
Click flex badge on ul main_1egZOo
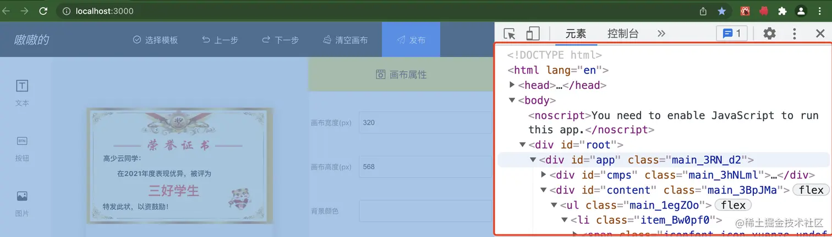tap(733, 205)
